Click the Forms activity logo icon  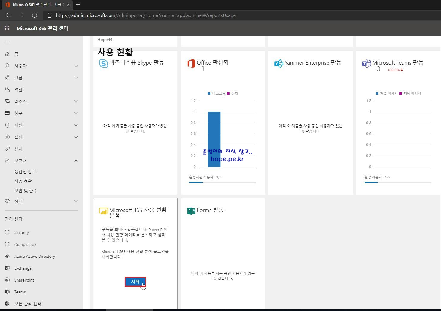tap(191, 211)
